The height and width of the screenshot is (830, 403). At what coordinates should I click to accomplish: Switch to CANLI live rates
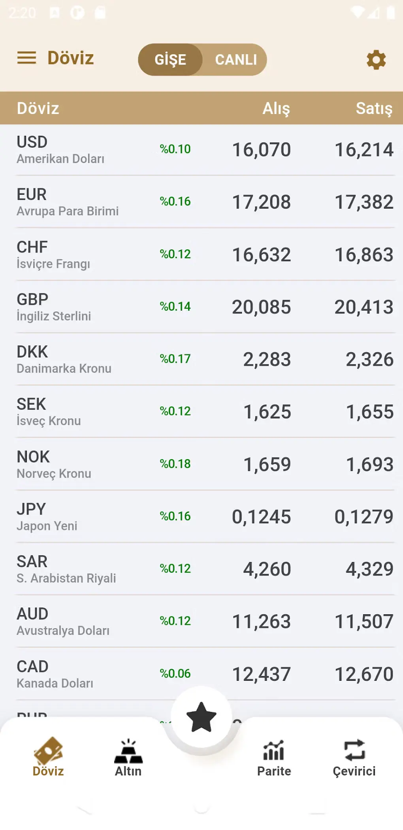pyautogui.click(x=236, y=60)
